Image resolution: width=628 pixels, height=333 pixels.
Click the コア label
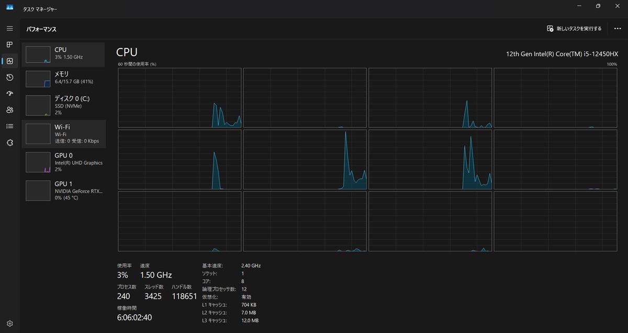pos(206,281)
